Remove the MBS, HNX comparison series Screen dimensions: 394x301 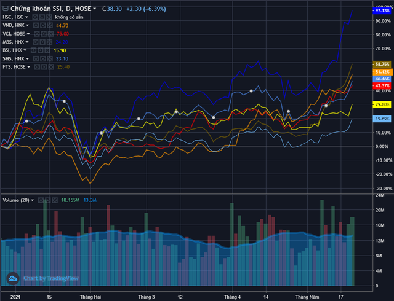[49, 42]
